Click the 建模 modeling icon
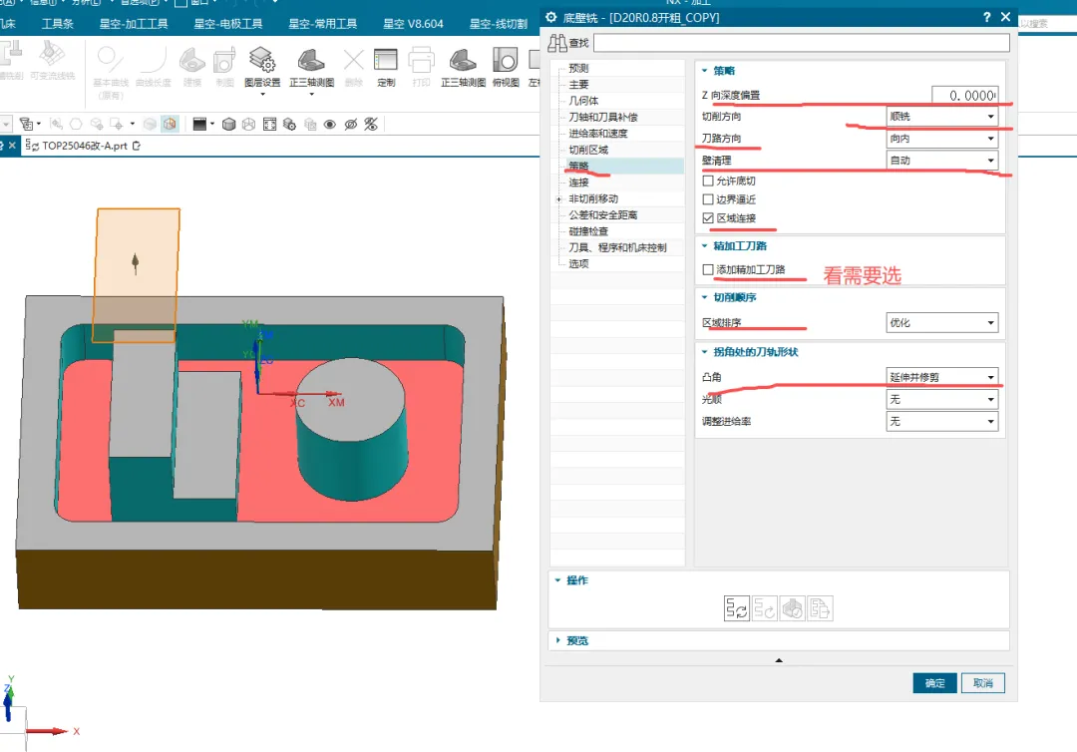 tap(192, 60)
